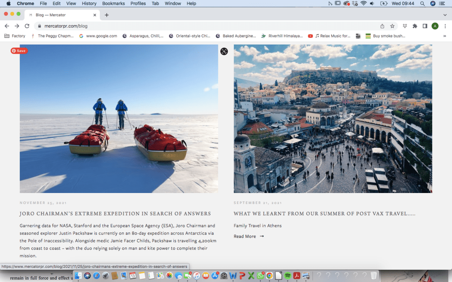Expand the hidden bookmarks overflow chevron
Screen dimensions: 452x282
pos(444,36)
